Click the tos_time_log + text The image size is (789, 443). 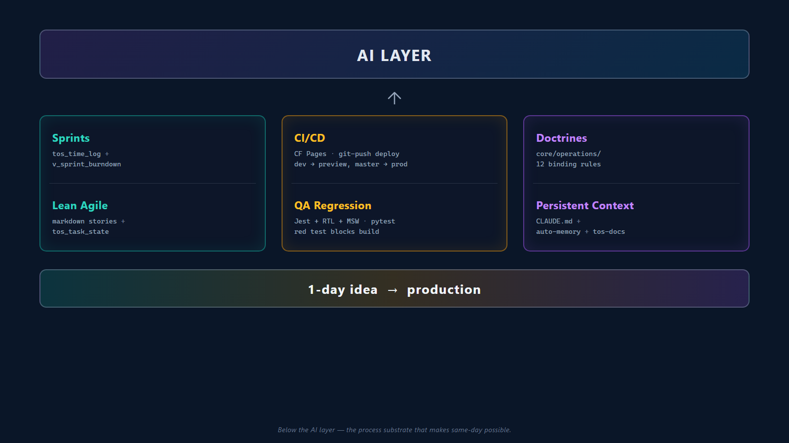click(80, 154)
